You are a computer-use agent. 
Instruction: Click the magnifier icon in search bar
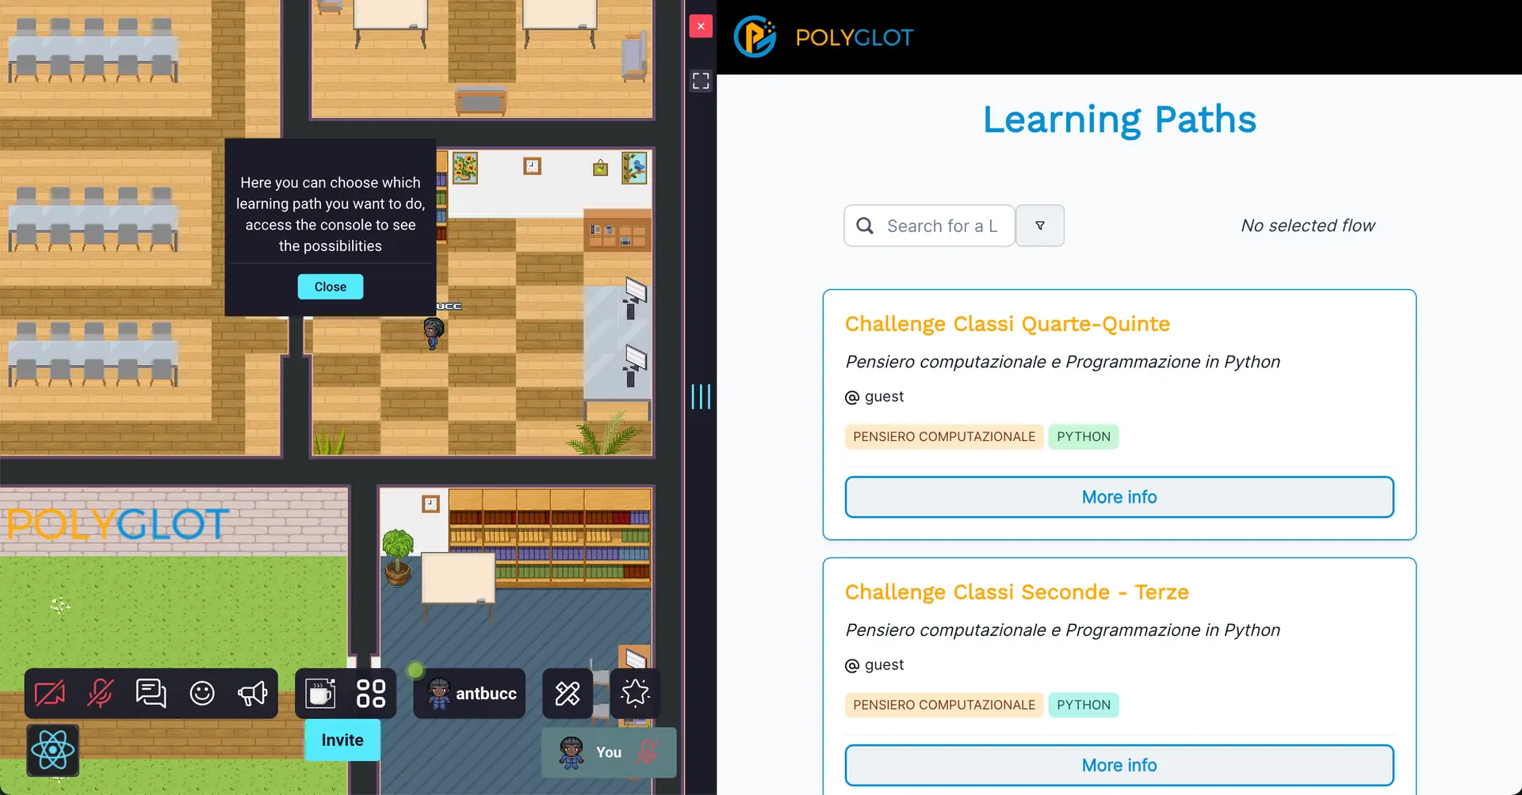(865, 226)
